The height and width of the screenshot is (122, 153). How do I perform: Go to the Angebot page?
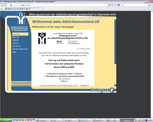(x=16, y=40)
